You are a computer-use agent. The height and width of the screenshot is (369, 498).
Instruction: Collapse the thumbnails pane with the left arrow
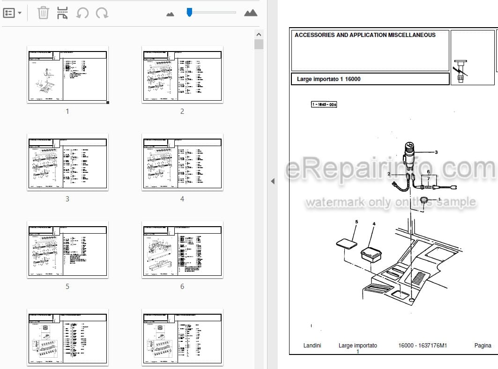(273, 181)
